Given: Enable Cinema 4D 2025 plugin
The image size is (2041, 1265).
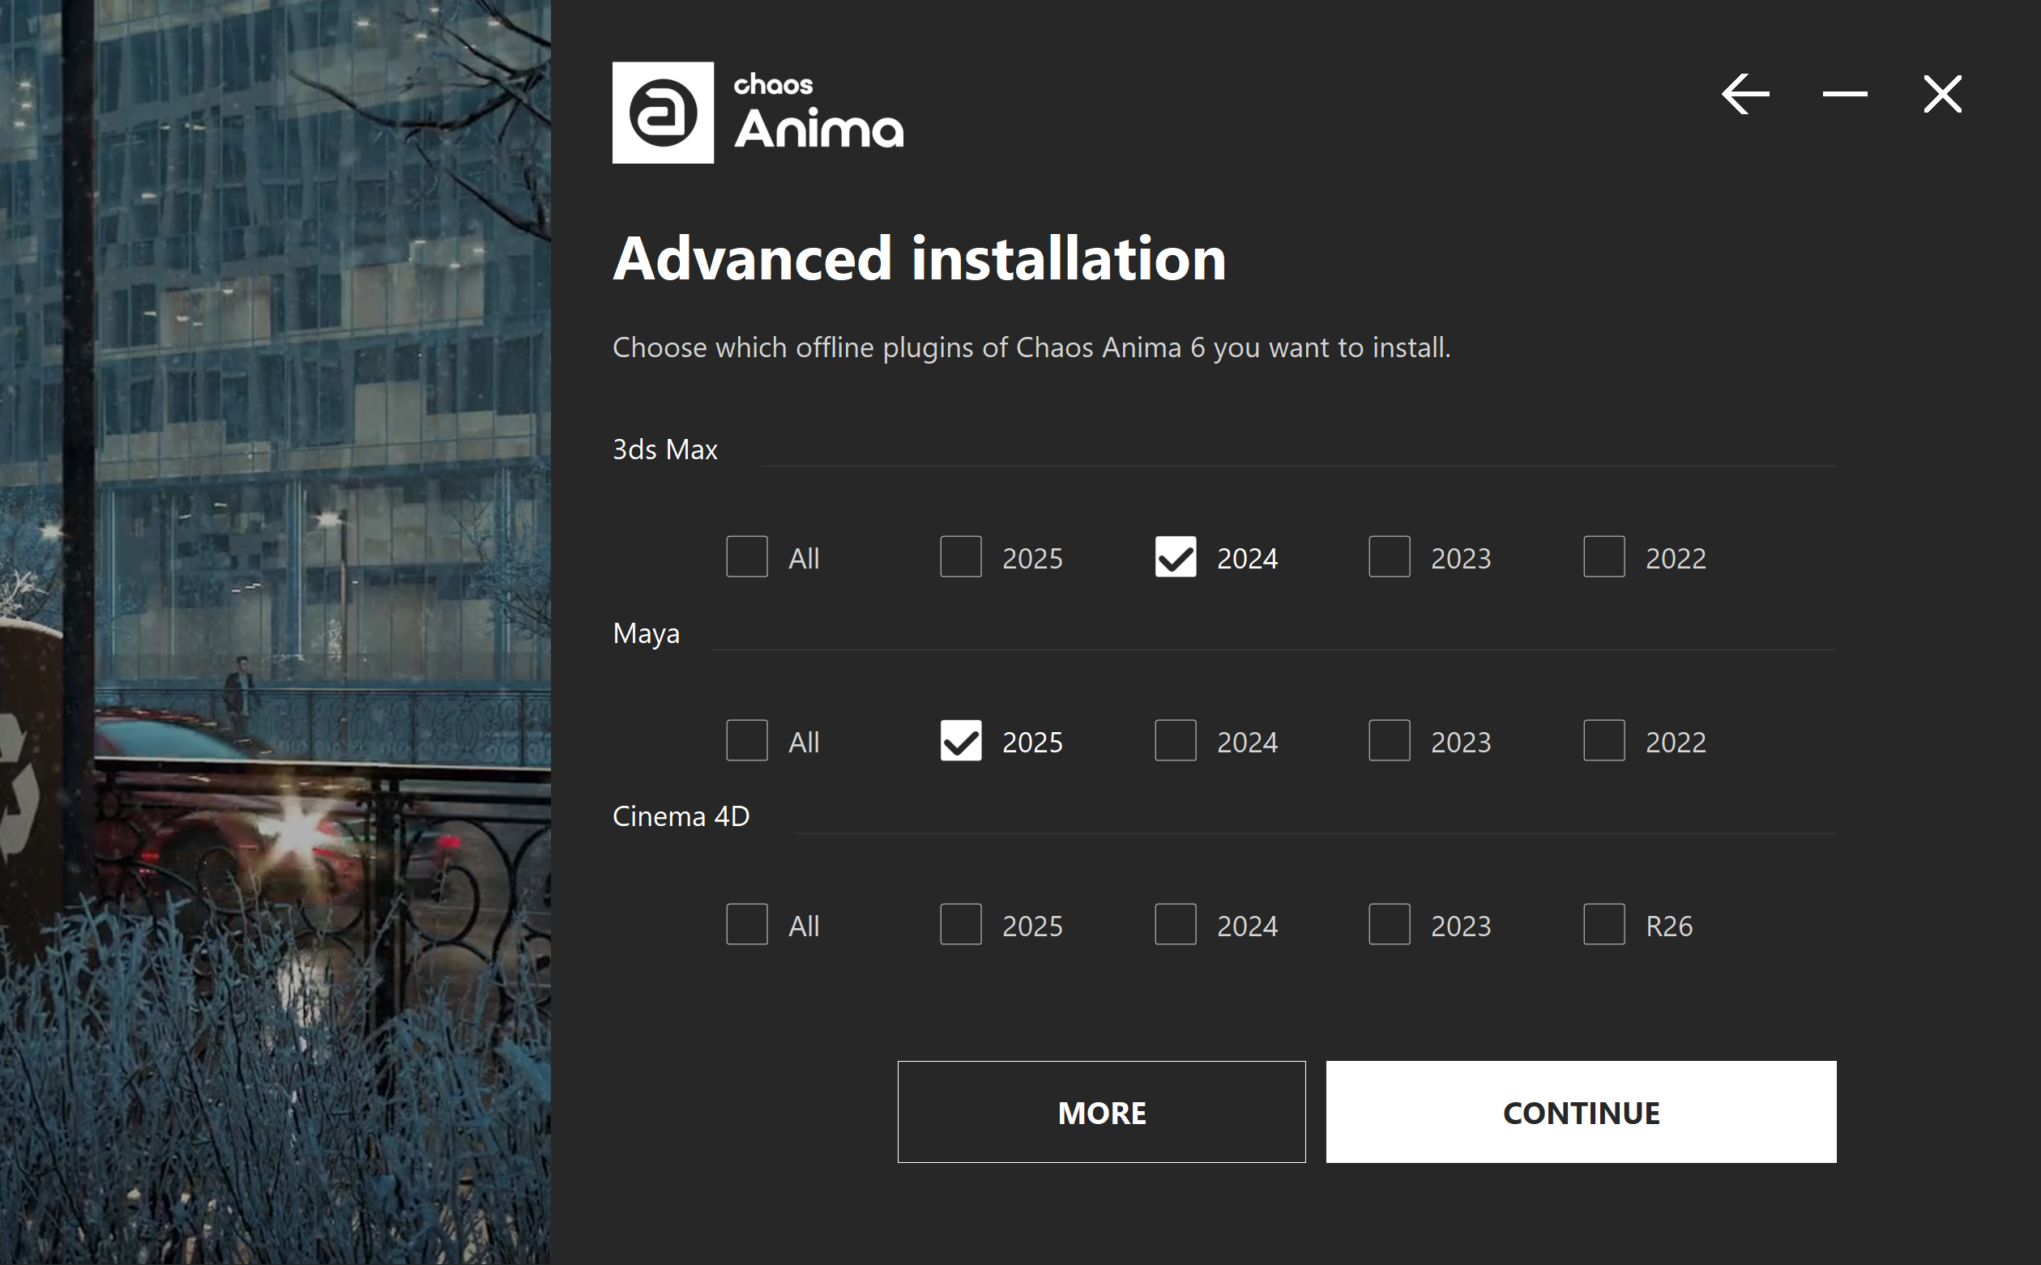Looking at the screenshot, I should coord(961,925).
